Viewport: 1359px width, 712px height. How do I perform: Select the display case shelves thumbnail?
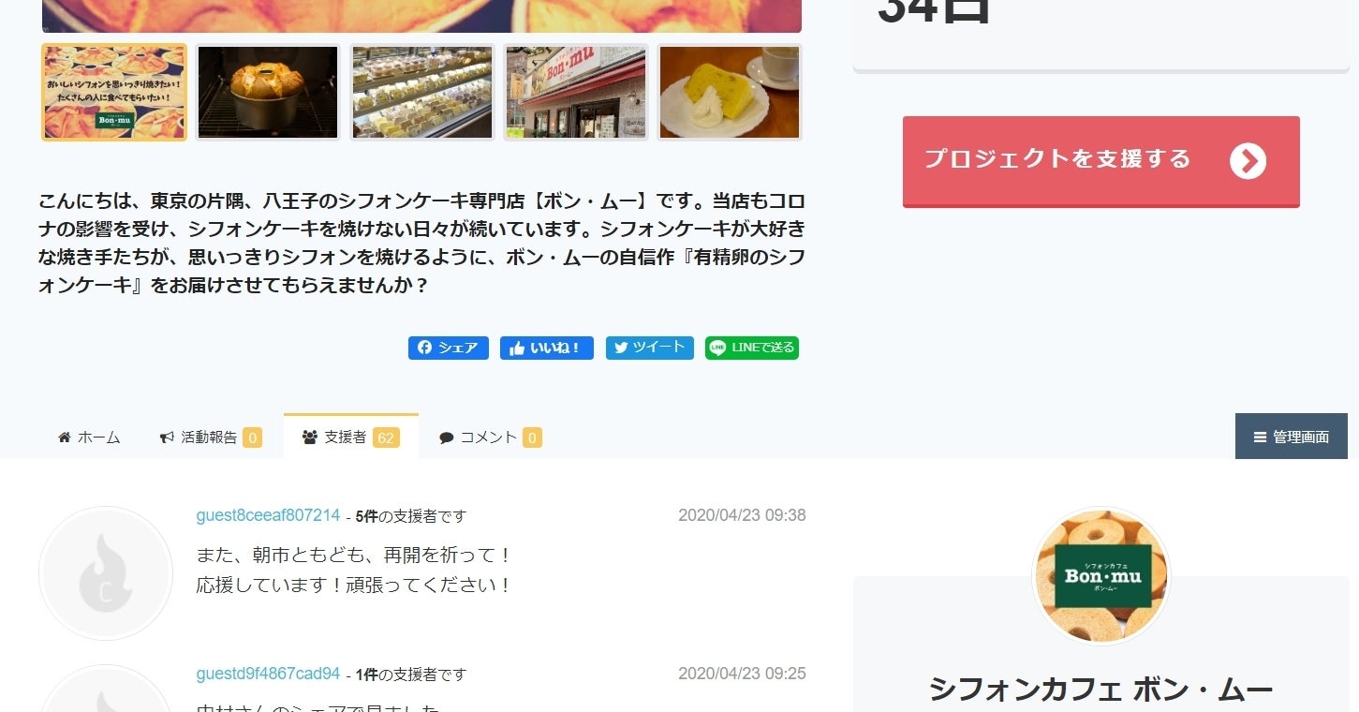coord(422,93)
